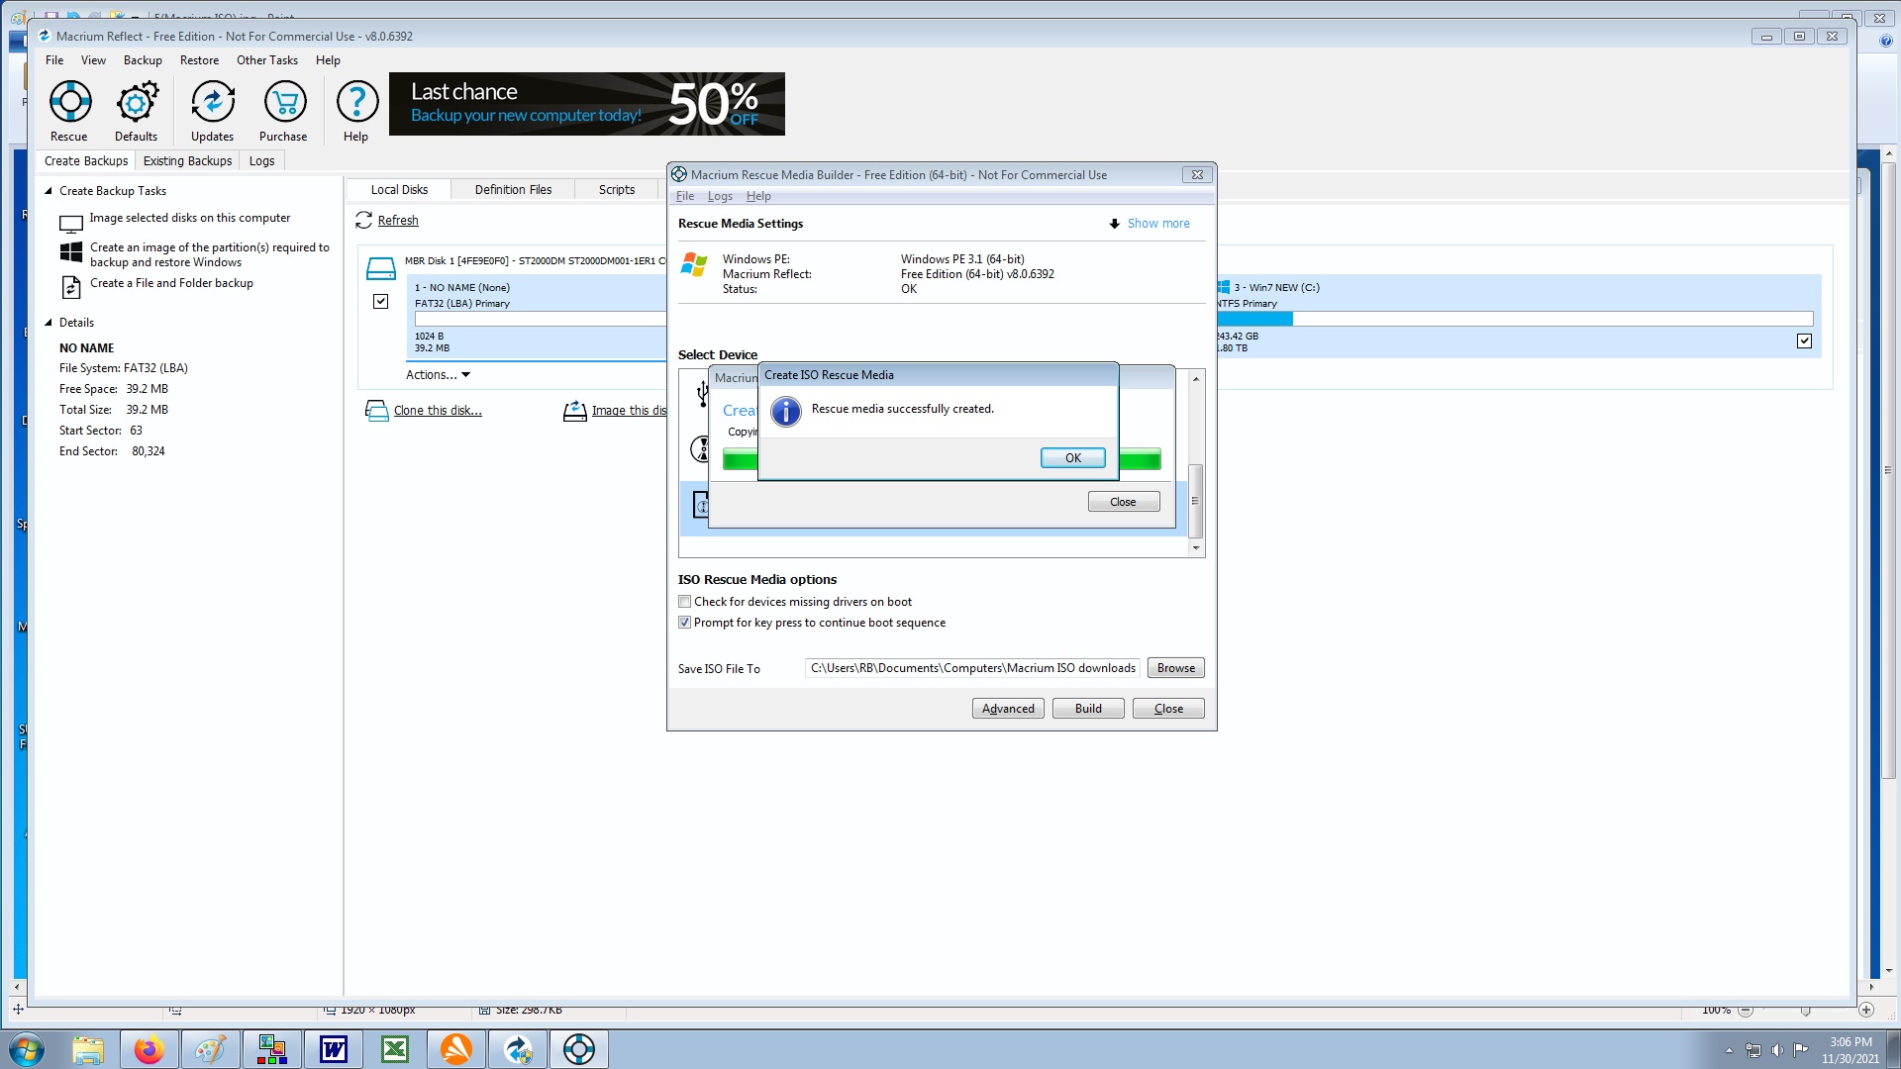Click OK in Create ISO Rescue Media dialog
Screen dimensions: 1901x1069
1072,458
